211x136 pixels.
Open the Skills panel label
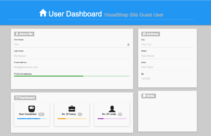pyautogui.click(x=149, y=96)
